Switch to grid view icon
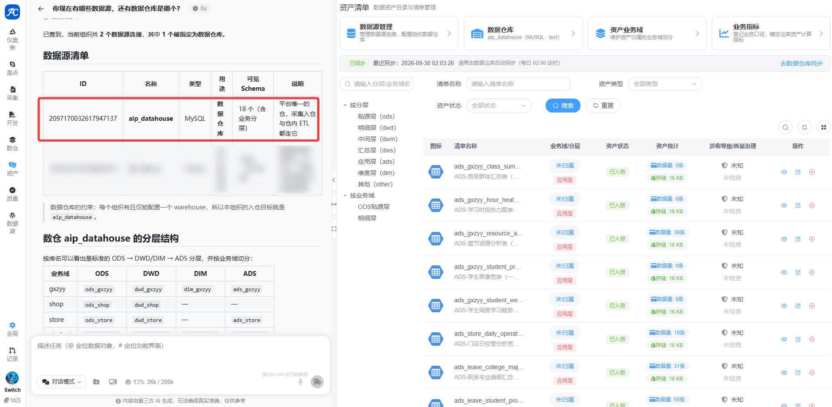Screen dimensions: 832x407 tap(823, 127)
